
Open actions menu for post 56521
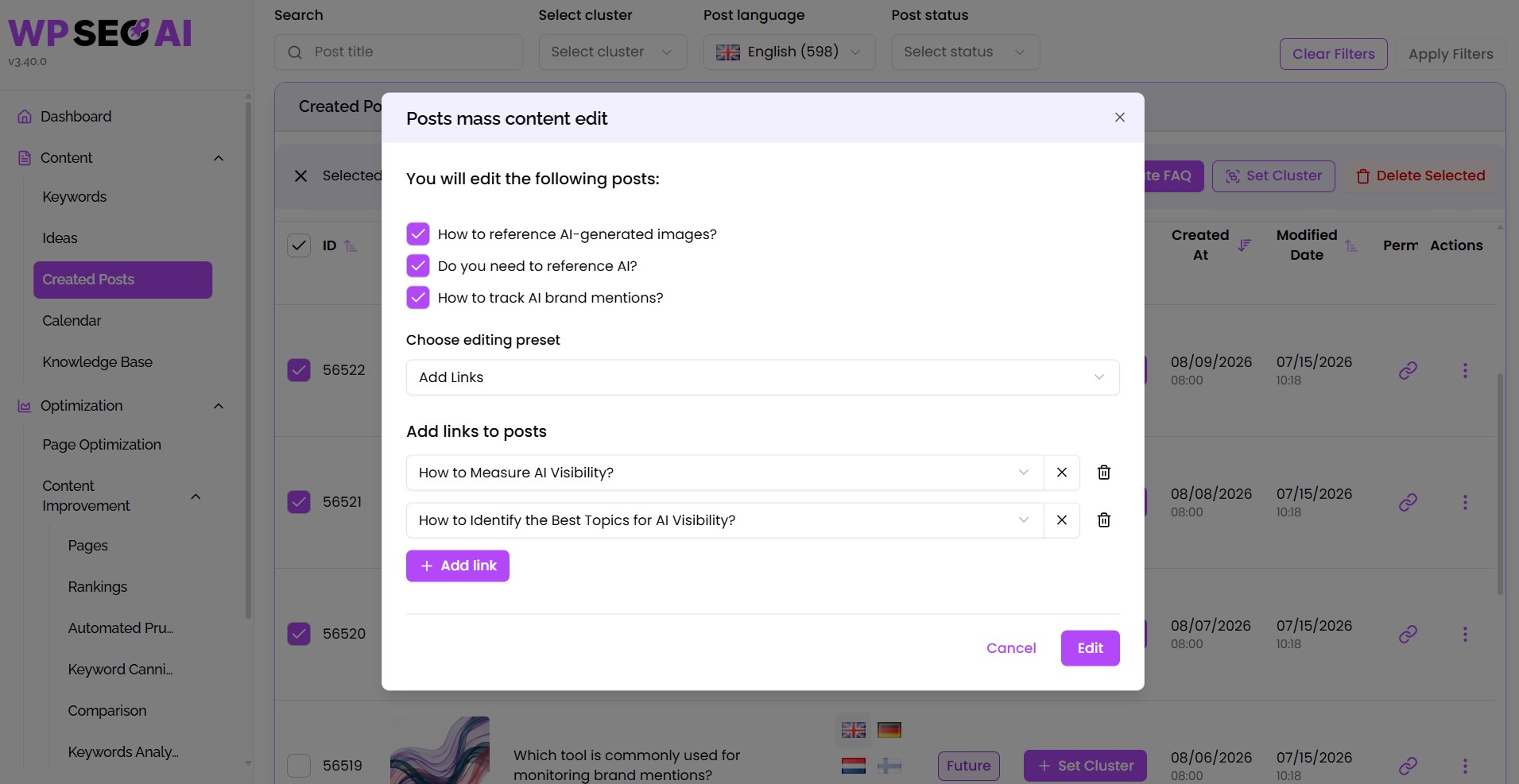click(x=1465, y=503)
